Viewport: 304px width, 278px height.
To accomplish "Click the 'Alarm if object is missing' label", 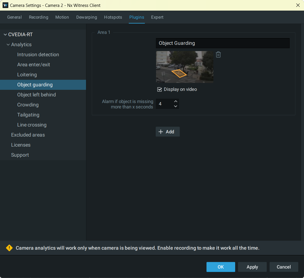I will [128, 104].
